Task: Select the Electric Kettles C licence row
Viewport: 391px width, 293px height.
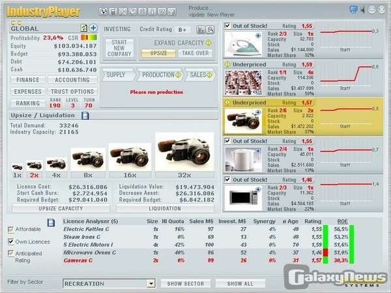Action: (209, 229)
